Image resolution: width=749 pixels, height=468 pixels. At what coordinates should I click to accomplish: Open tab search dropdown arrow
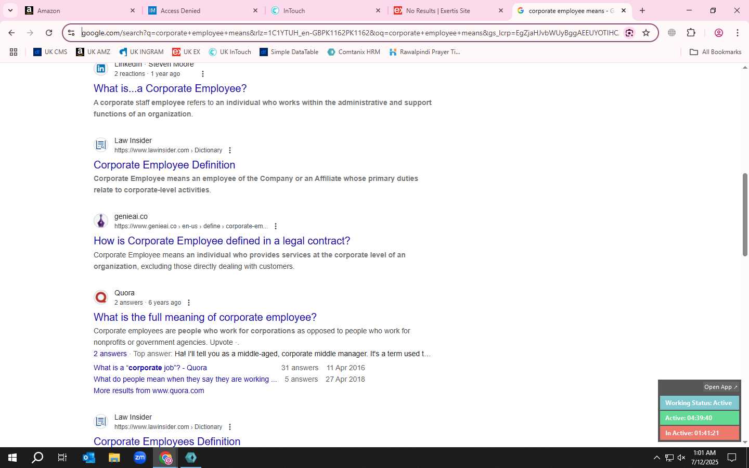click(10, 10)
